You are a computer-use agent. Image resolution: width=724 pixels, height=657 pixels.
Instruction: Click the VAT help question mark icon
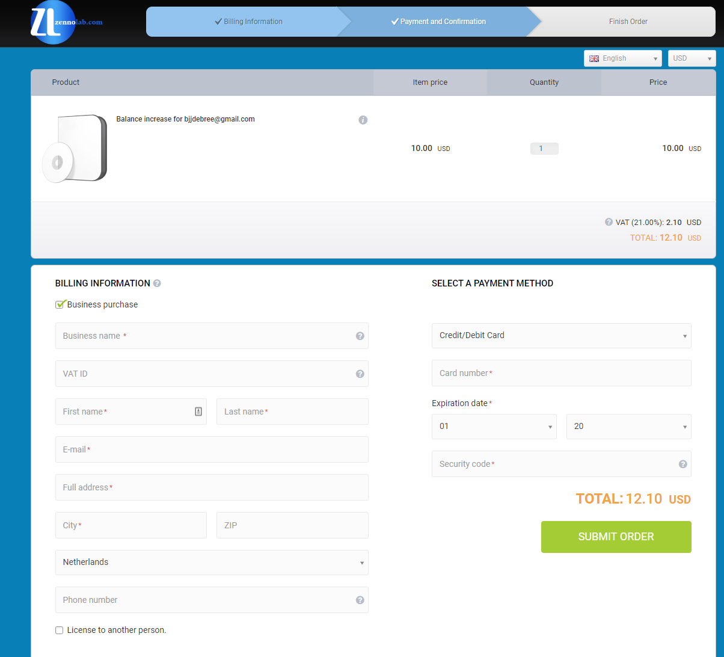[x=609, y=222]
